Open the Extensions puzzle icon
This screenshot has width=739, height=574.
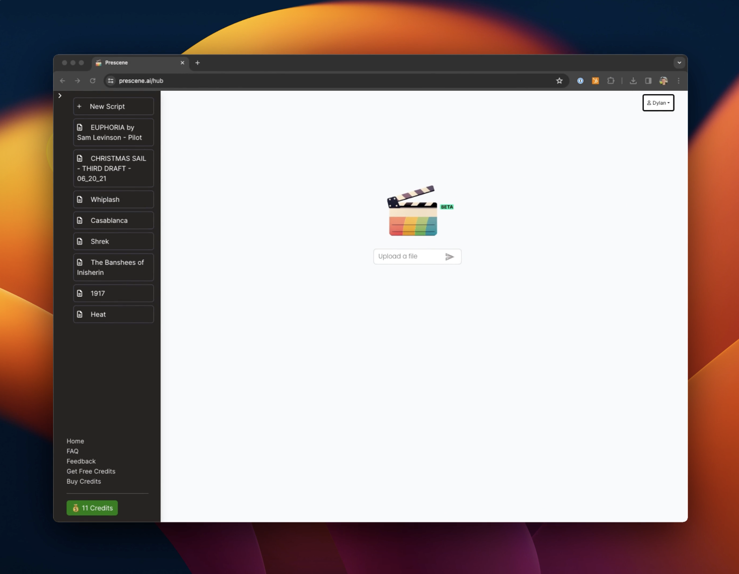(611, 81)
